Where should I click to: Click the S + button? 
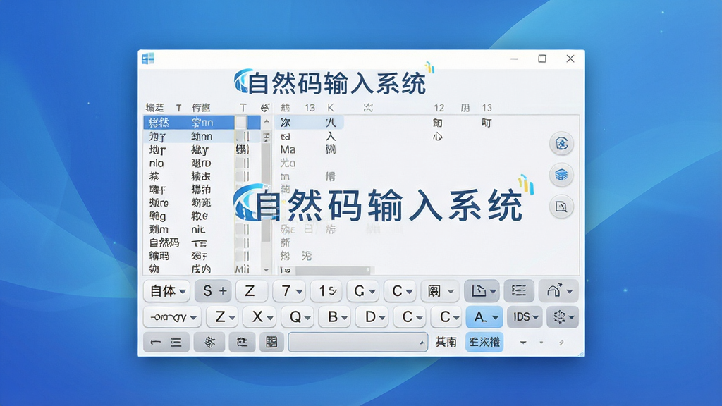tap(213, 291)
